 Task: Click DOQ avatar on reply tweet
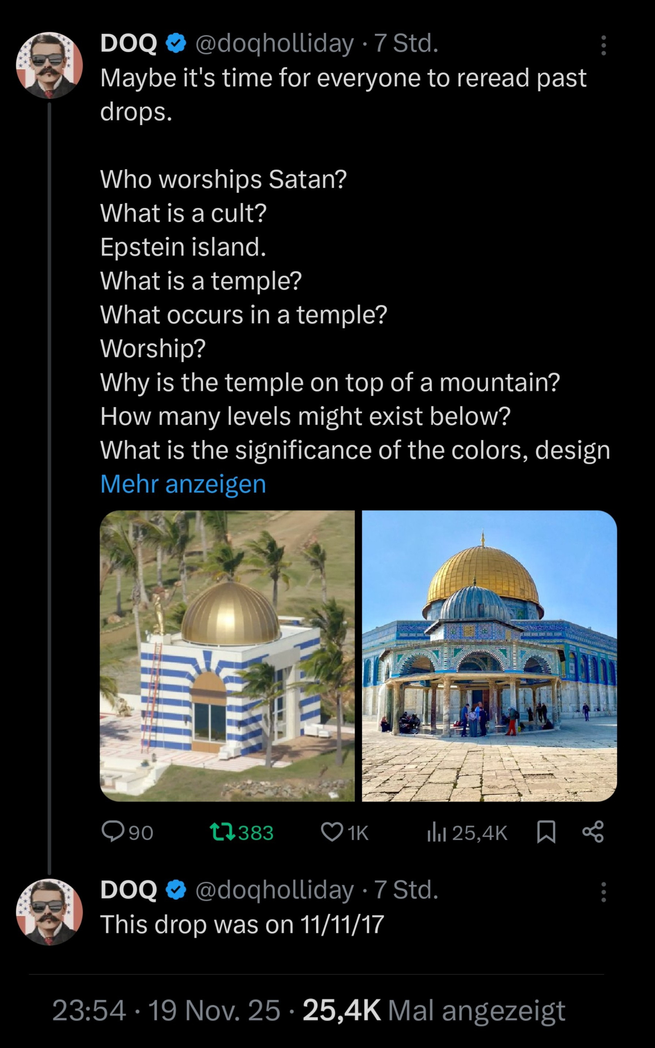[49, 912]
